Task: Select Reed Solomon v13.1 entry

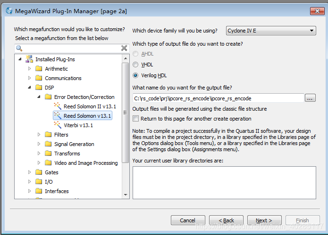Action: point(87,116)
